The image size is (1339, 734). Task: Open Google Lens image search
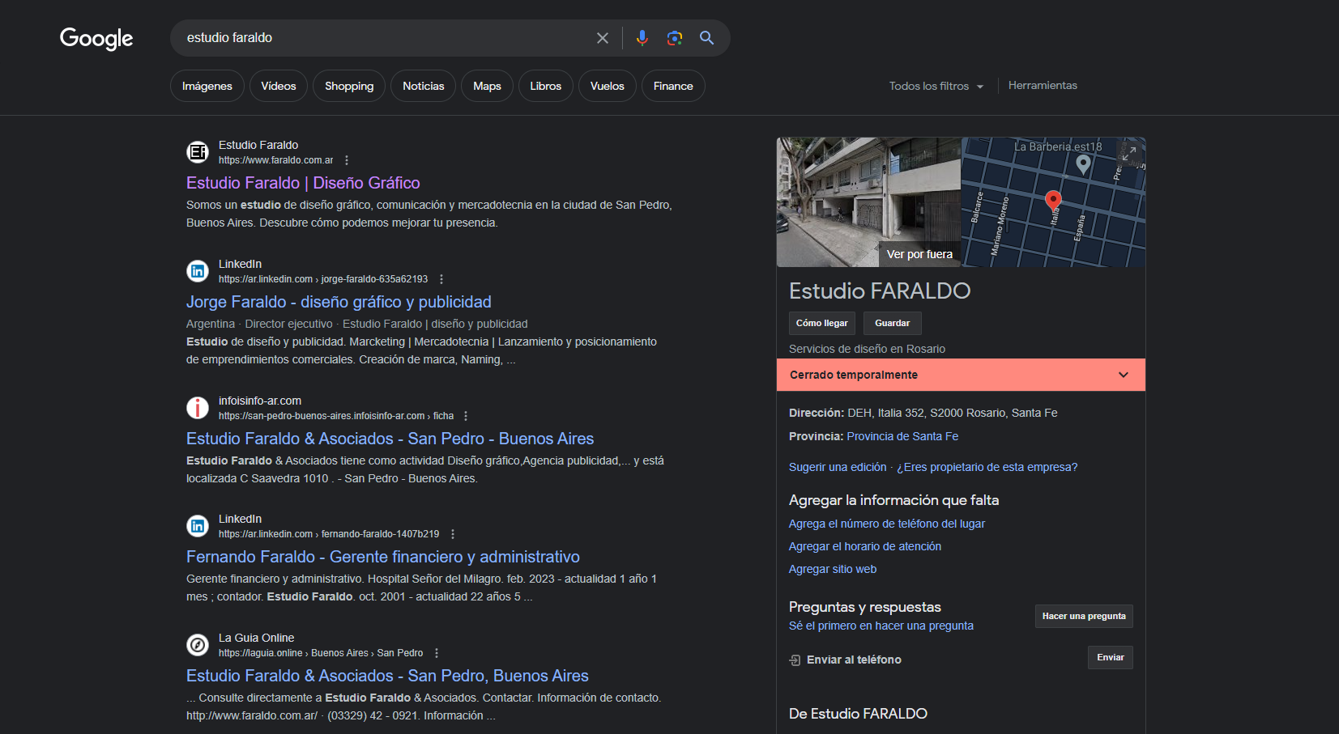(674, 38)
